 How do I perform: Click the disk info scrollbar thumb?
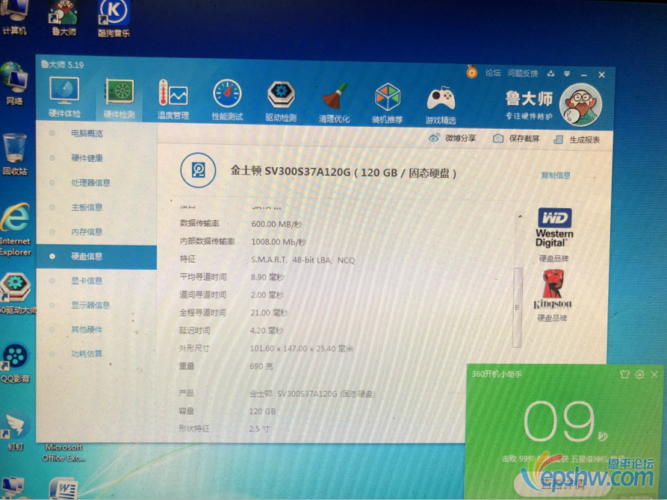(518, 307)
